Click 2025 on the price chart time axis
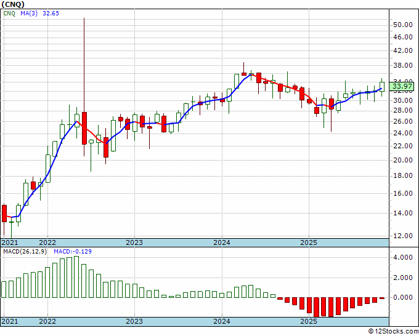 309,242
